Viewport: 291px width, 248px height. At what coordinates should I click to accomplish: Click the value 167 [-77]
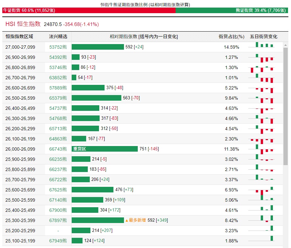tap(96, 139)
